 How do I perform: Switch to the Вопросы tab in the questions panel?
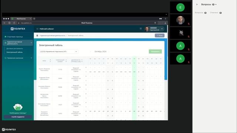(x=201, y=13)
